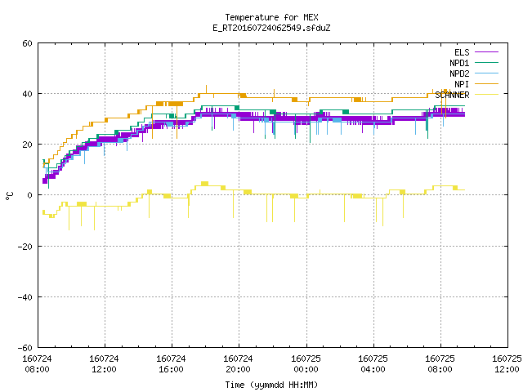This screenshot has width=523, height=392.
Task: Pick the orange NPI legend line sample
Action: 486,84
